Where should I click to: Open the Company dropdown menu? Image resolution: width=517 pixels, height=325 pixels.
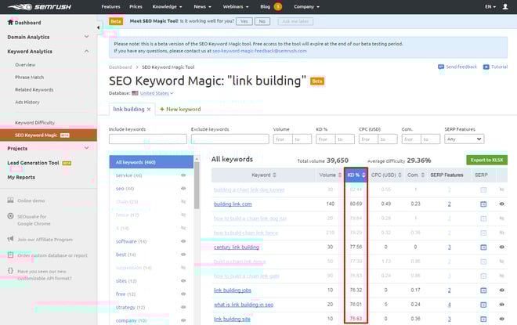tap(306, 6)
